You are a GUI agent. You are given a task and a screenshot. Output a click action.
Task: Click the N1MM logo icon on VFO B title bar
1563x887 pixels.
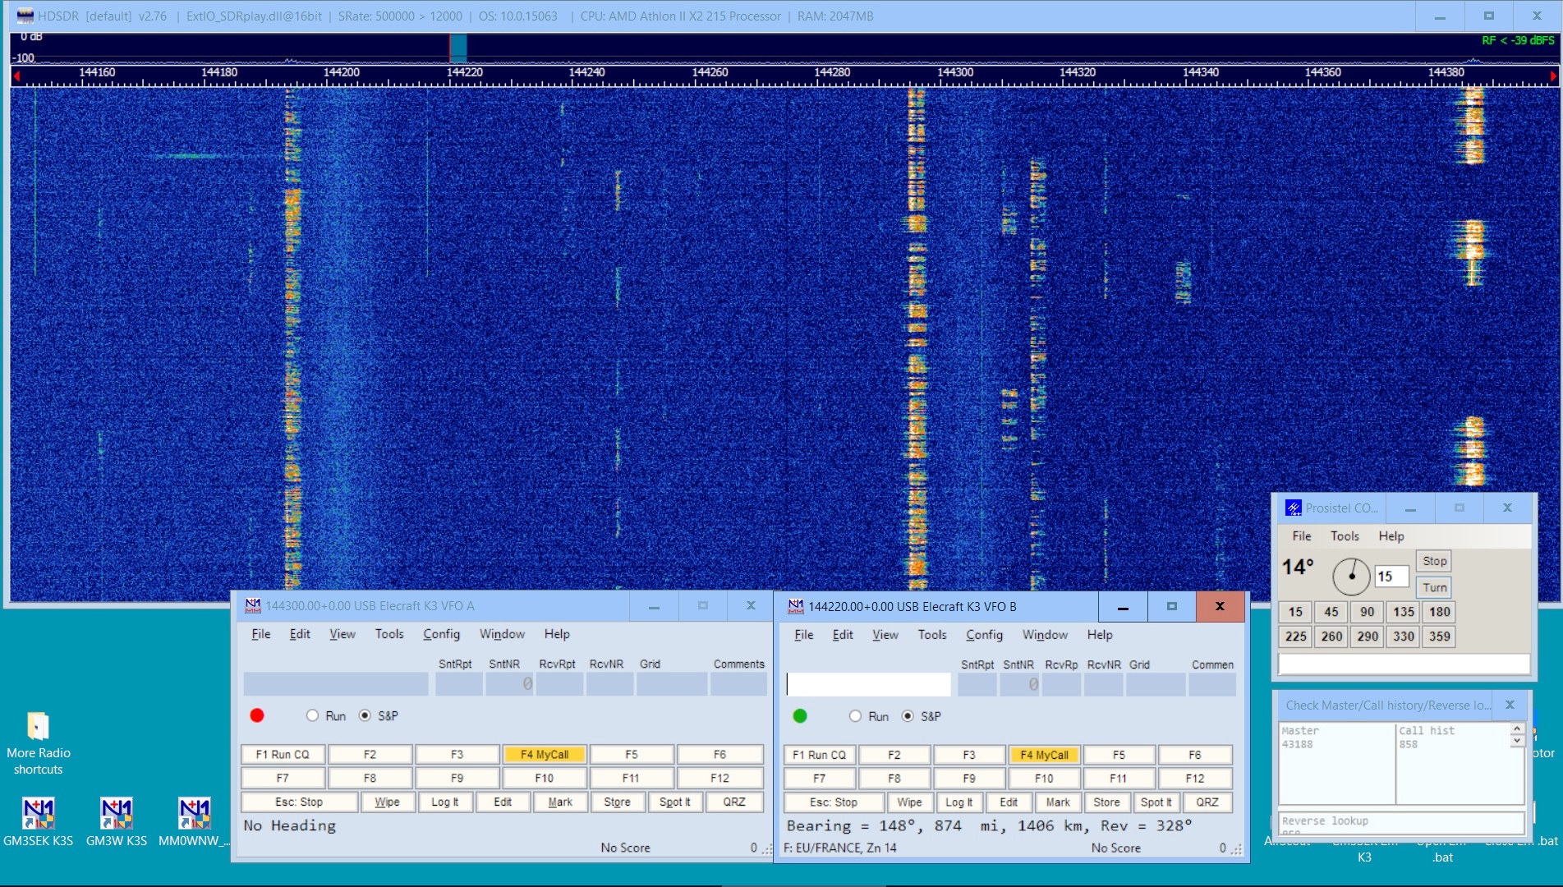tap(795, 607)
